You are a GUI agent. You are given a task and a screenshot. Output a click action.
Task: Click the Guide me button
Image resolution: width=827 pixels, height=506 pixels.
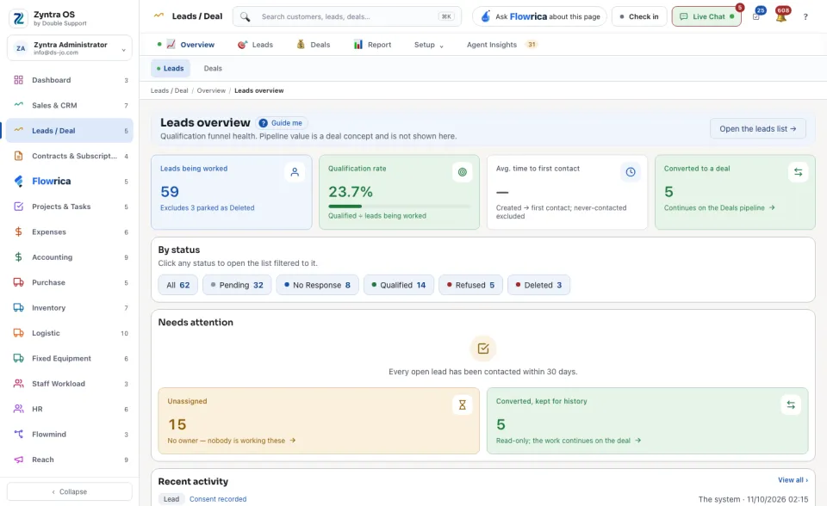pos(282,123)
